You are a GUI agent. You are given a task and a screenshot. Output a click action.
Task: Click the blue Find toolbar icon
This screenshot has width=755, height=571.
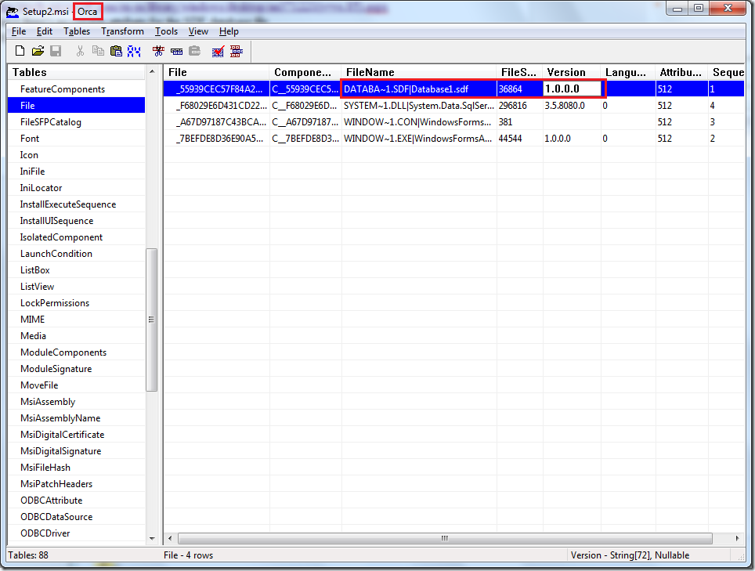[134, 51]
